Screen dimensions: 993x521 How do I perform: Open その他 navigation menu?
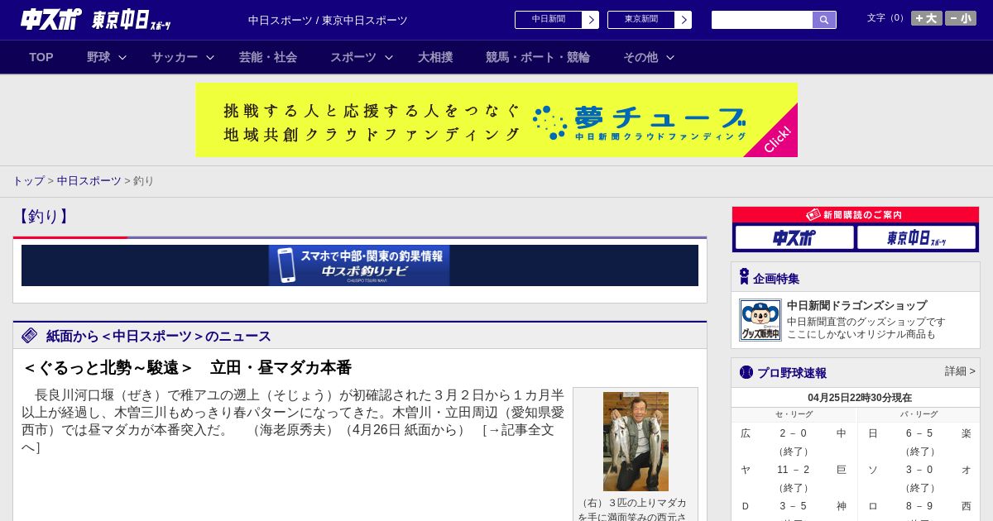(x=640, y=57)
